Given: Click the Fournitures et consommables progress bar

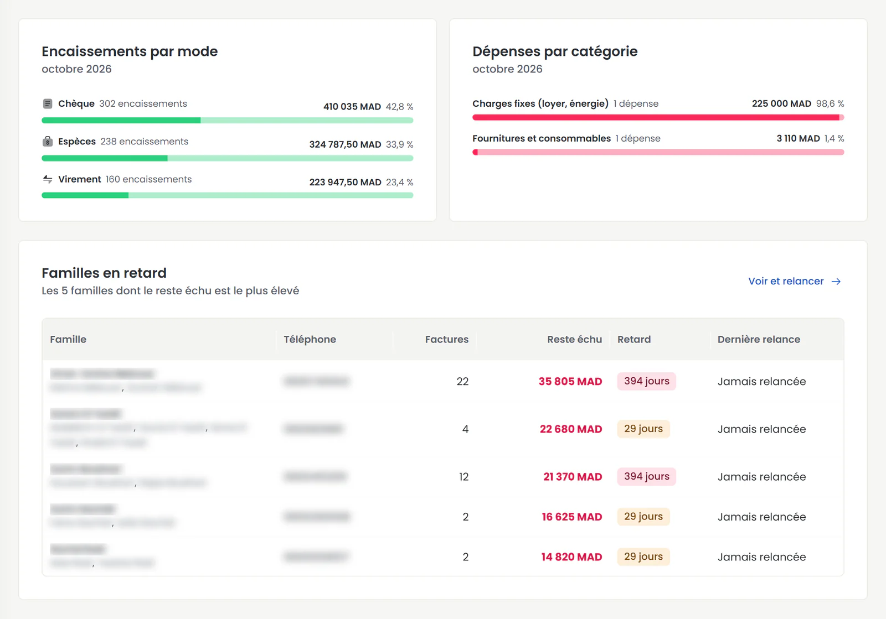Looking at the screenshot, I should (x=658, y=152).
